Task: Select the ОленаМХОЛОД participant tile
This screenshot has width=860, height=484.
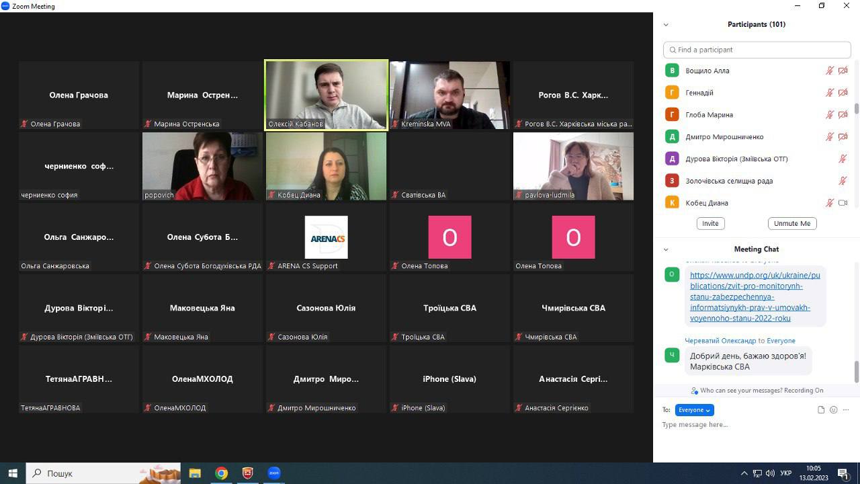Action: pos(202,379)
